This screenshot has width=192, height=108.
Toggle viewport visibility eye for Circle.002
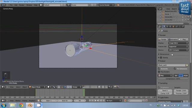pyautogui.click(x=183, y=20)
